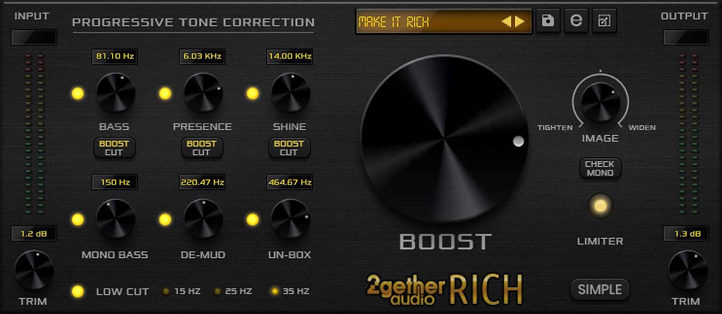Toggle the SHINE band yellow LED
This screenshot has width=722, height=314.
click(x=252, y=94)
